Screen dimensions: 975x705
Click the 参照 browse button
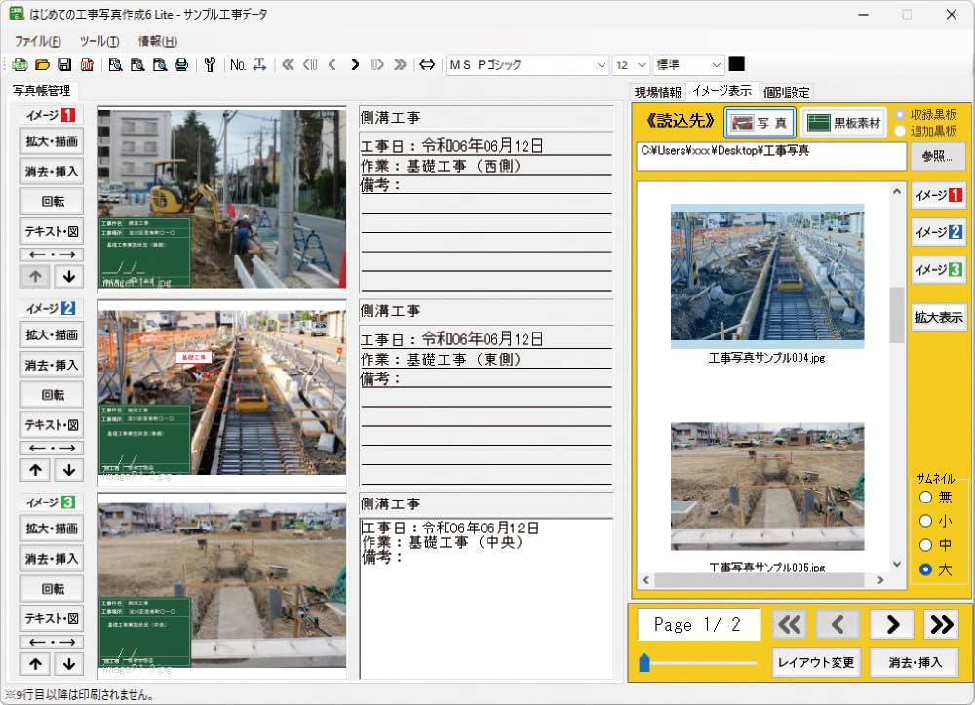click(x=939, y=156)
